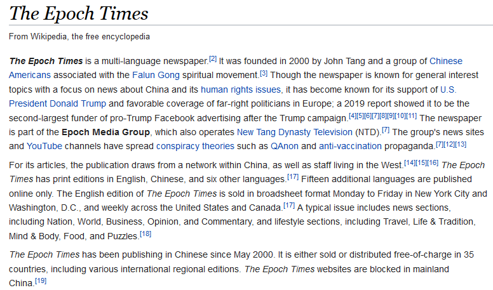The width and height of the screenshot is (493, 290).
Task: Click the words Mind & Body
Action: click(x=34, y=236)
